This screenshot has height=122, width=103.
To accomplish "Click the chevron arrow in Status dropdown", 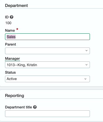I will coord(85,79).
